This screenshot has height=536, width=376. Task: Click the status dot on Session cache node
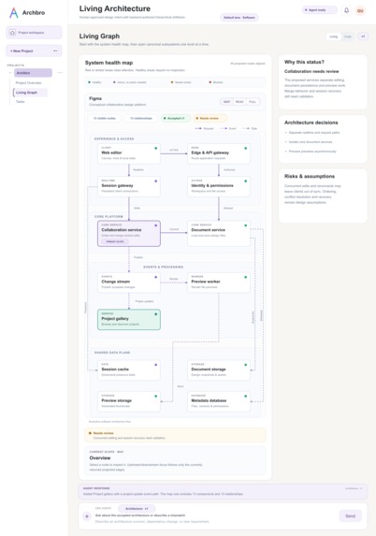coord(156,365)
